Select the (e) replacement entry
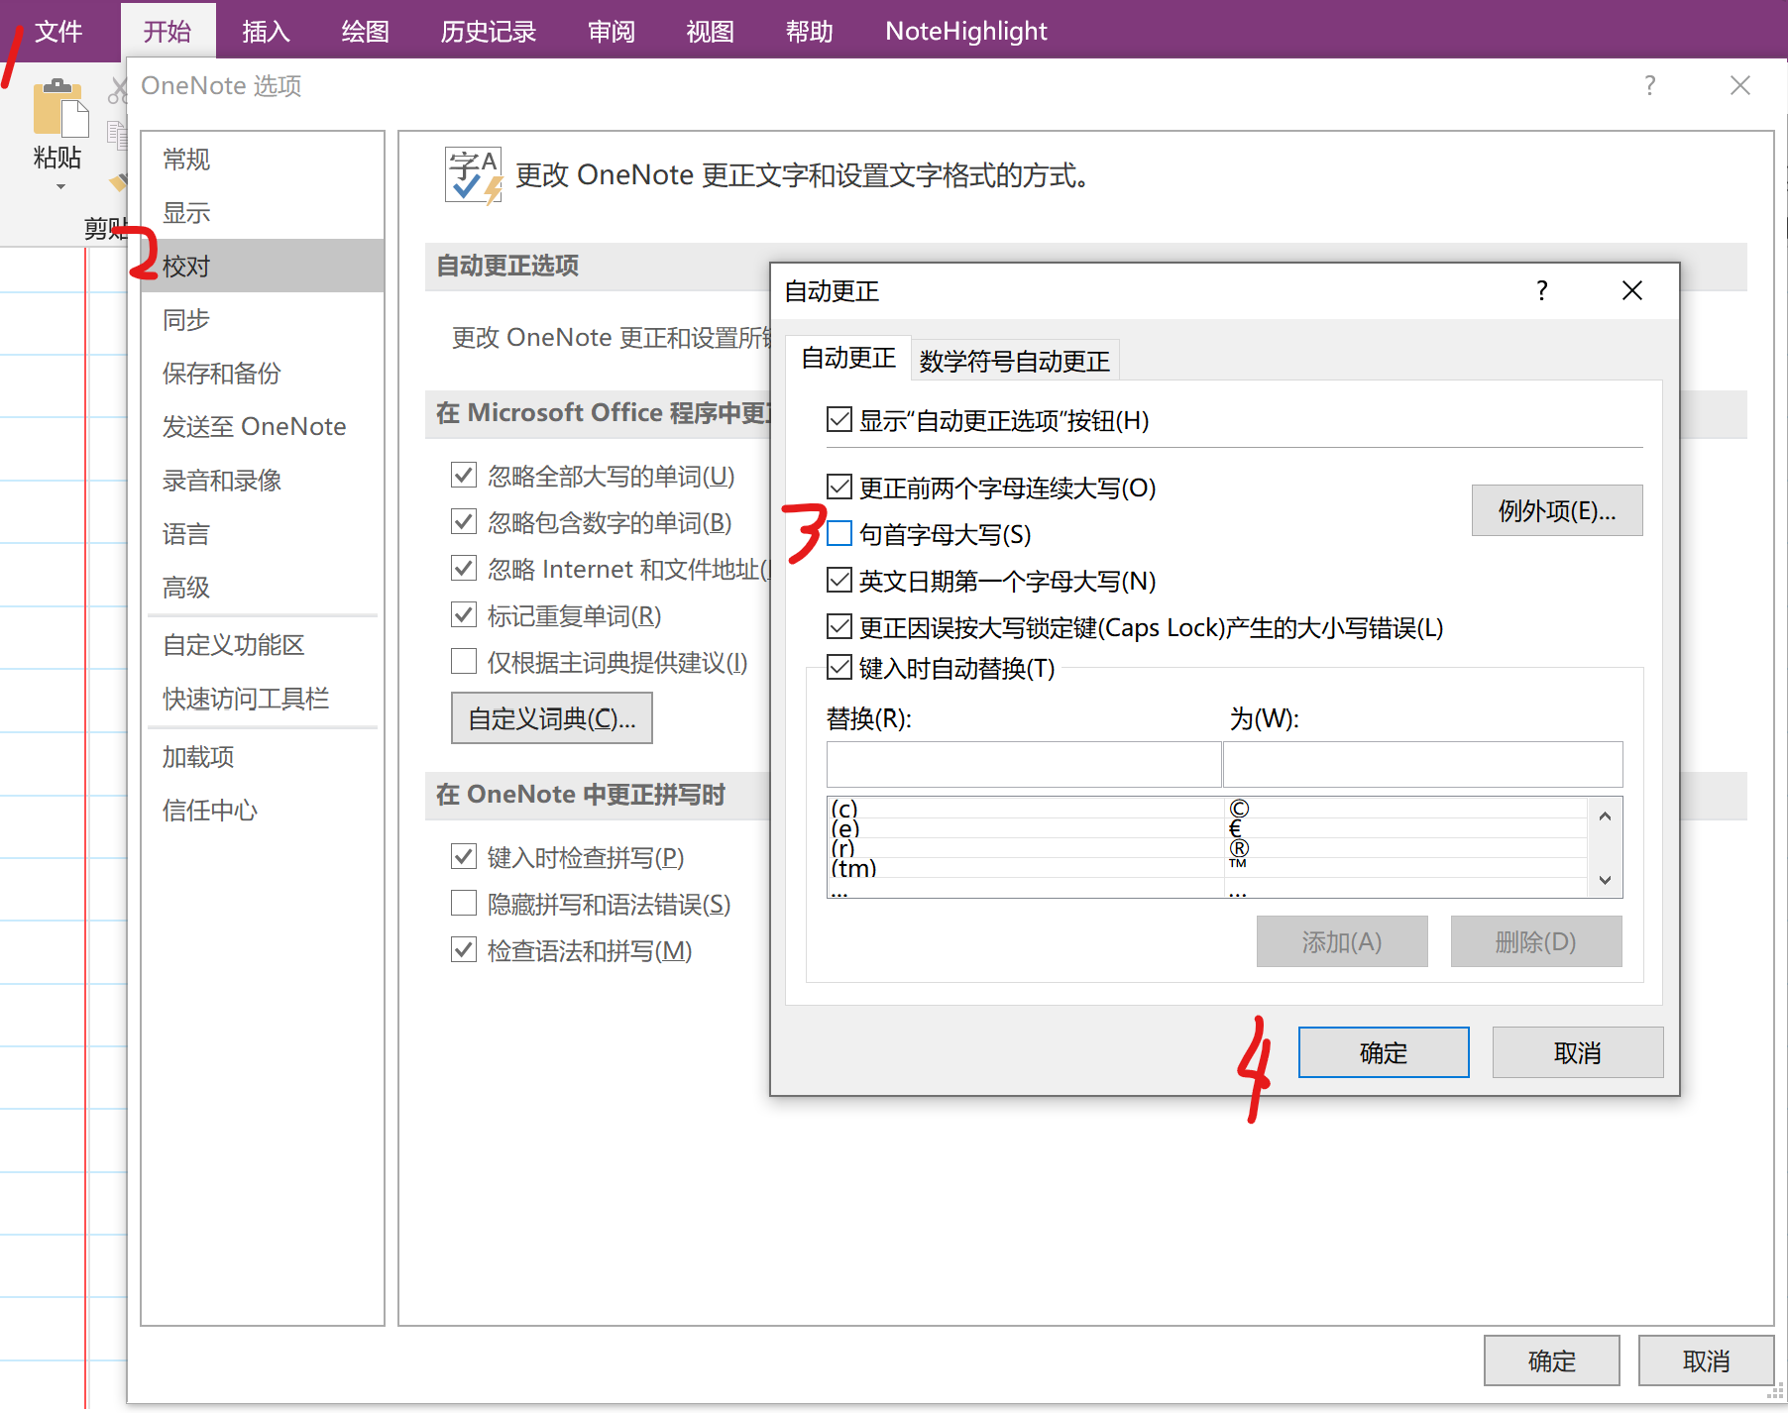 coord(1206,827)
